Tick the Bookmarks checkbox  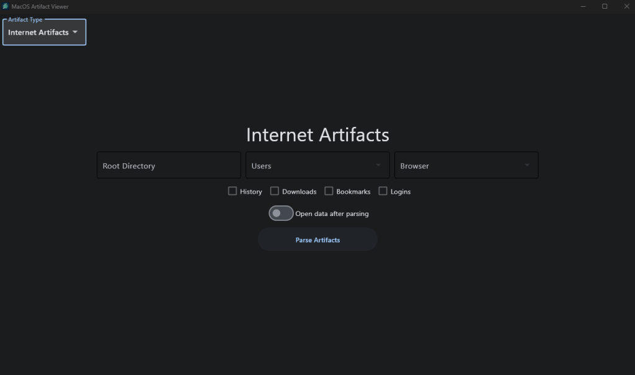tap(329, 191)
